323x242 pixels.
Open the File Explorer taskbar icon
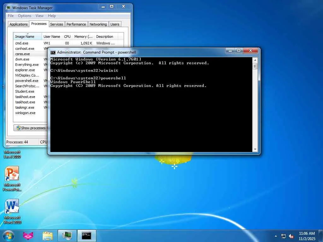pyautogui.click(x=48, y=236)
